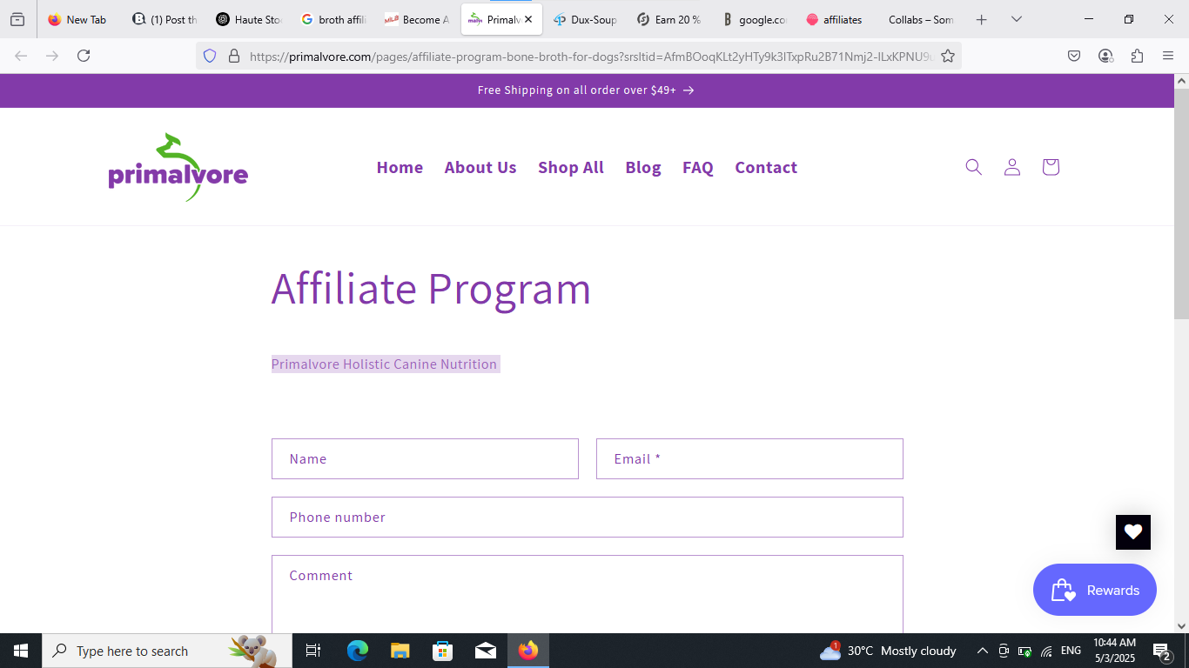
Task: Open the FAQ navigation link
Action: 698,167
